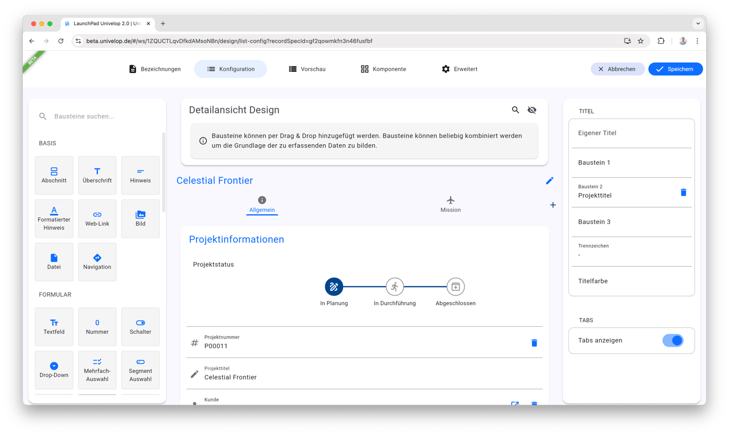Screen dimensions: 729x435
Task: Remove Projekttitel from Baustein 2
Action: pos(683,193)
